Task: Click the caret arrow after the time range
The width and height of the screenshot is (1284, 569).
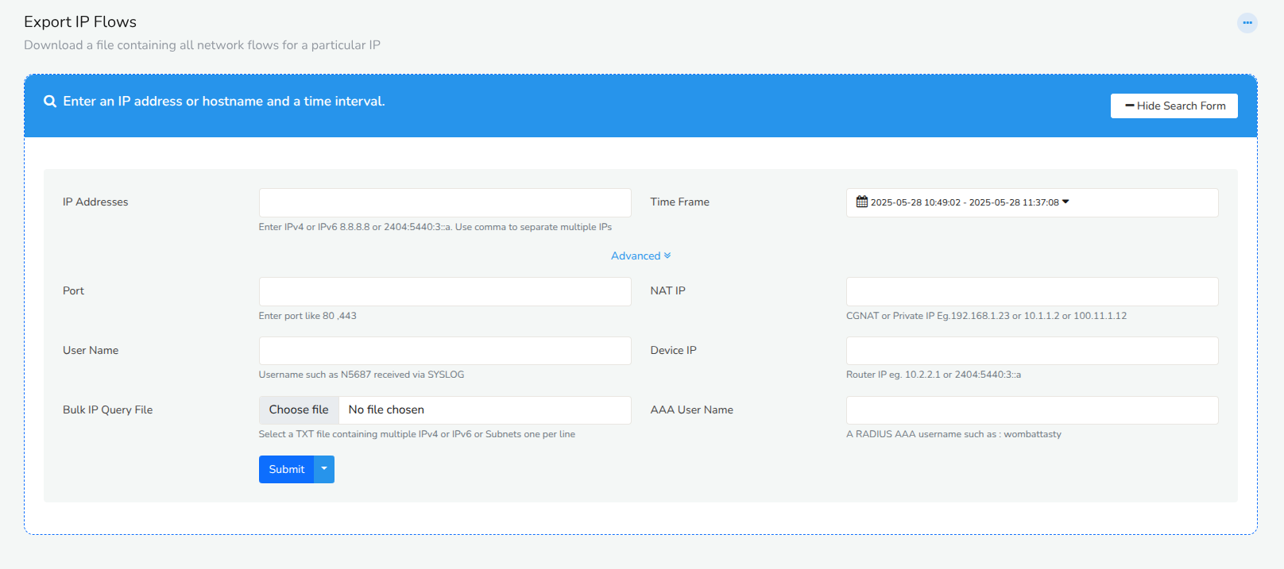Action: [1065, 202]
